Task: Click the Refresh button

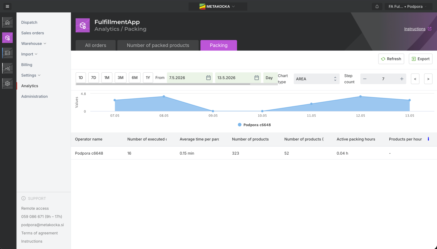Action: [391, 59]
